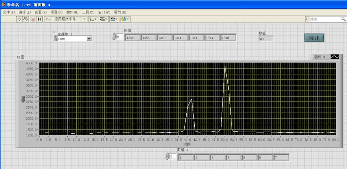
Task: Click the 选择串口 label
Action: click(x=65, y=34)
